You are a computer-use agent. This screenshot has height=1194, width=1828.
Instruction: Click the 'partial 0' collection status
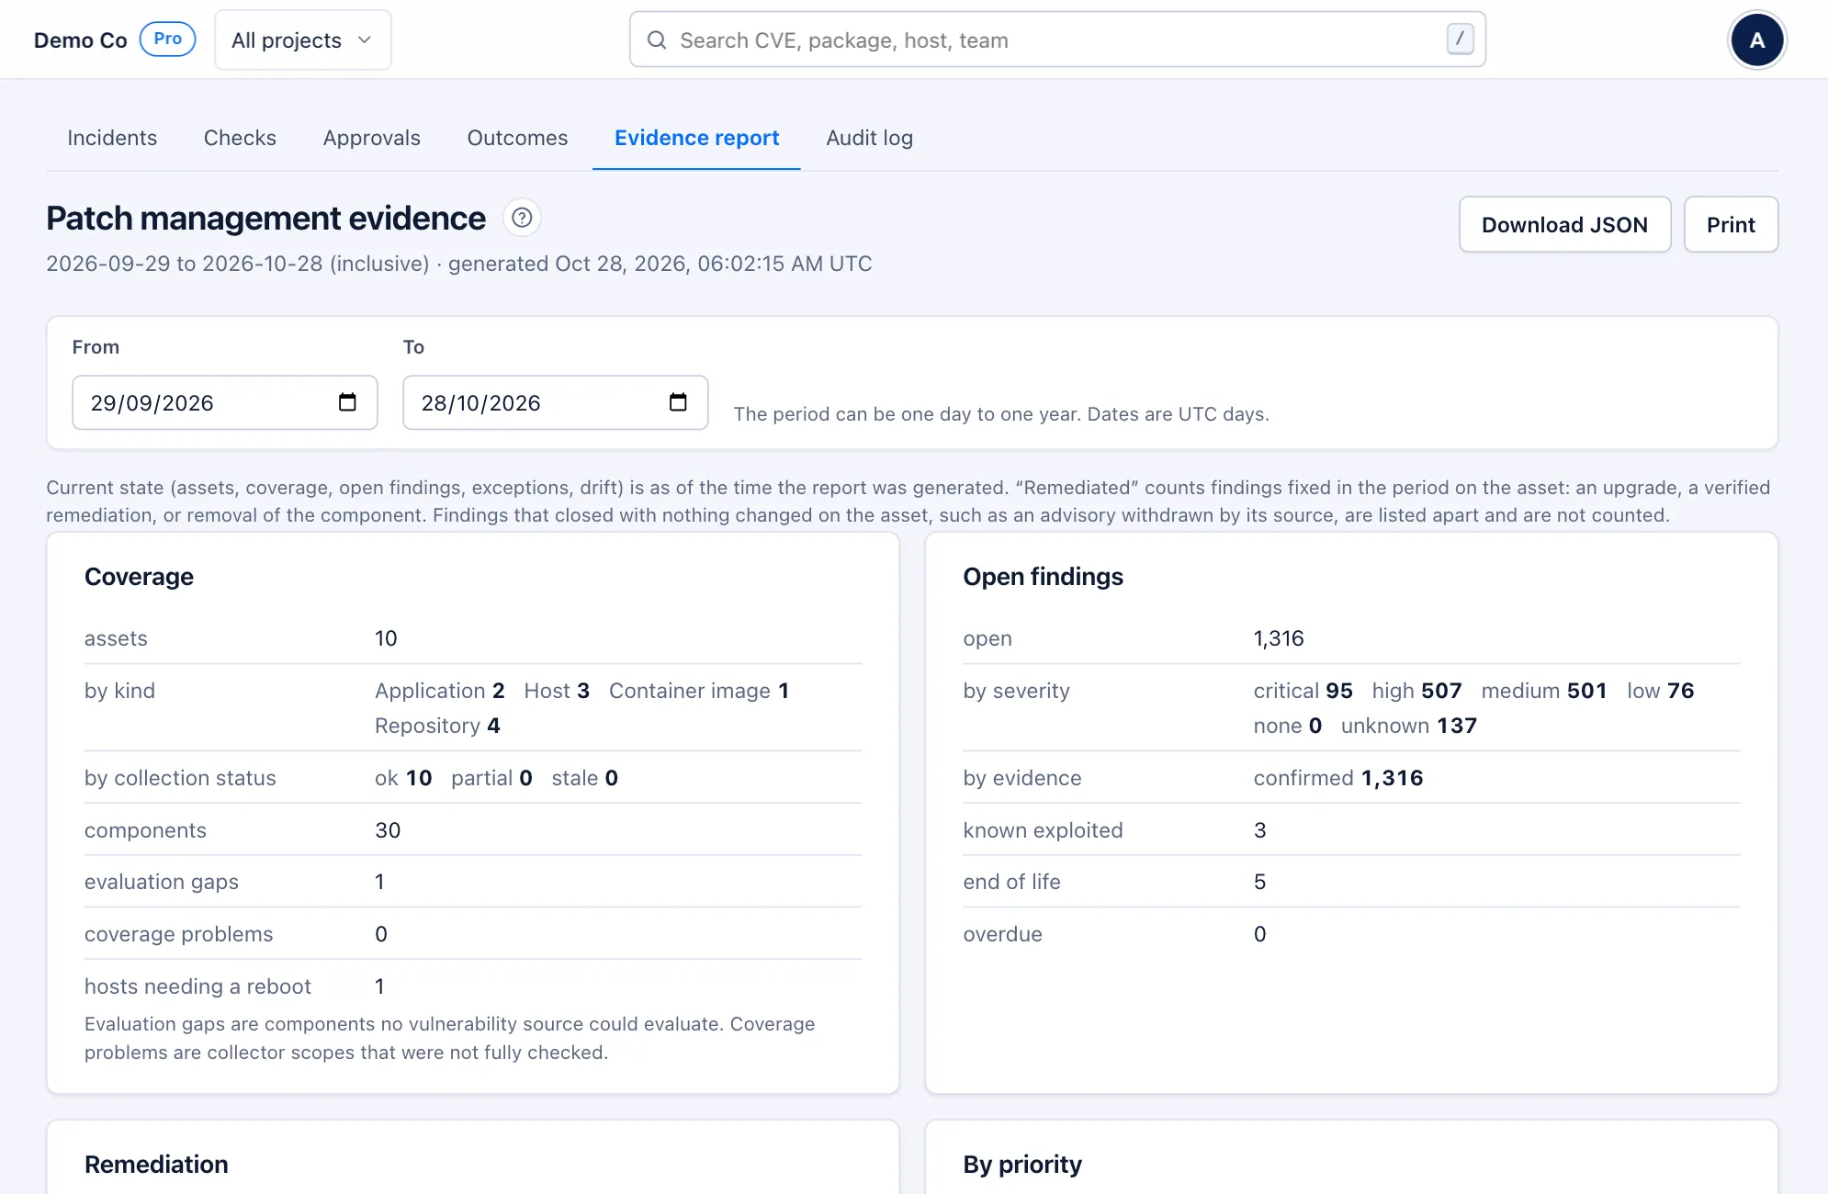coord(491,778)
